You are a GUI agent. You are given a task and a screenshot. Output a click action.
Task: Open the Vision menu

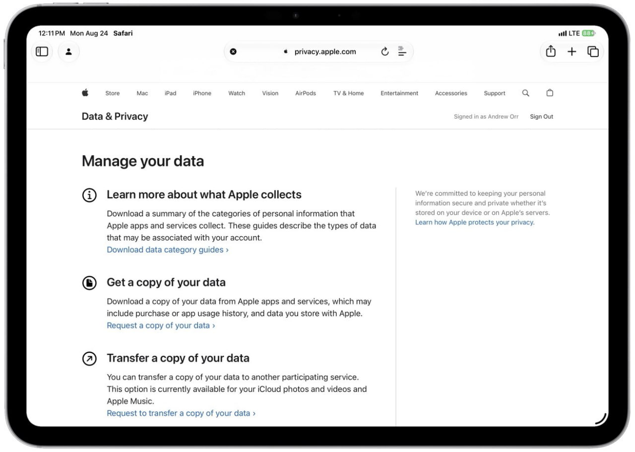[270, 93]
